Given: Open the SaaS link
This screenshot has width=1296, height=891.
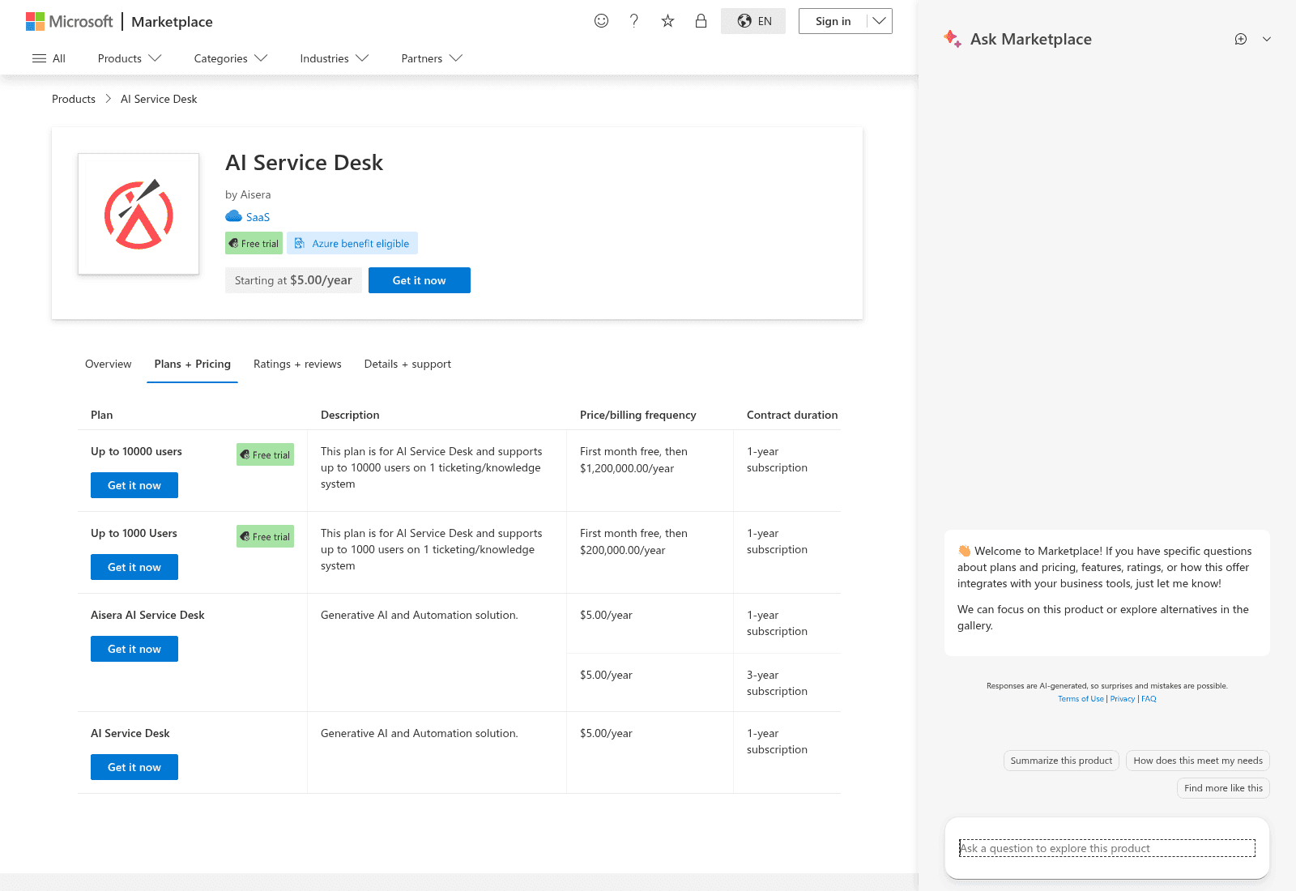Looking at the screenshot, I should click(x=258, y=217).
